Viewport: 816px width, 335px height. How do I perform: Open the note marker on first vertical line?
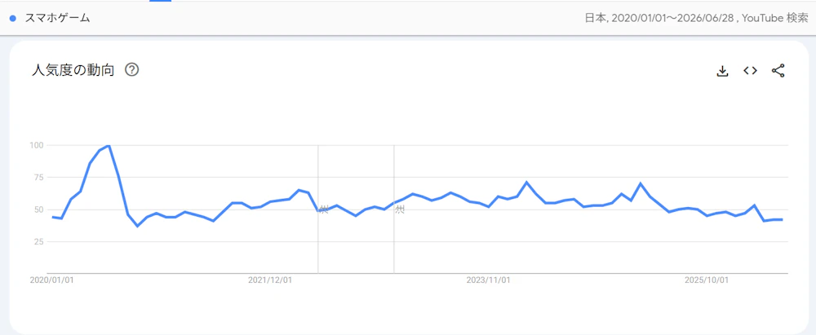(x=324, y=209)
